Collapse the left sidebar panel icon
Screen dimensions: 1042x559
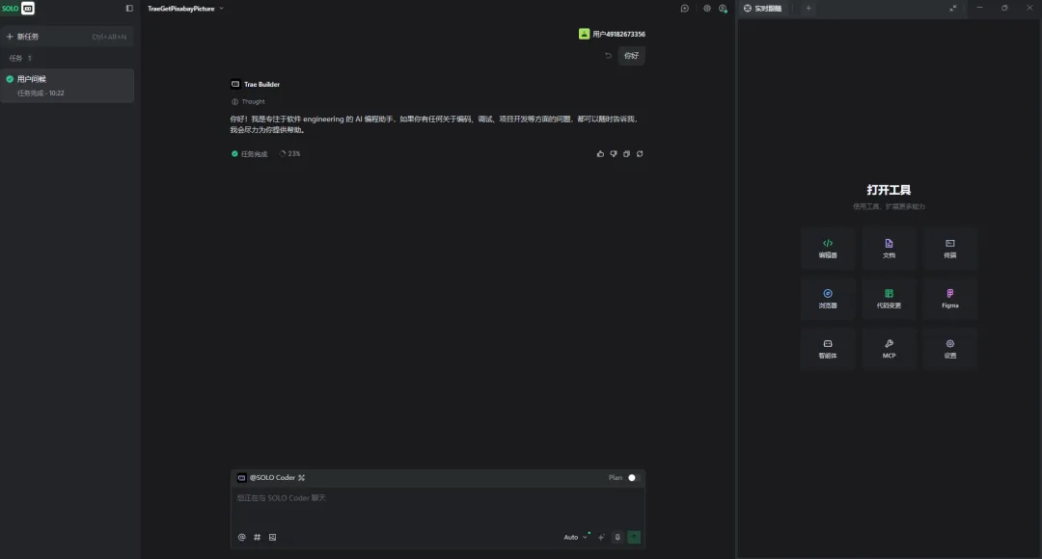(129, 9)
